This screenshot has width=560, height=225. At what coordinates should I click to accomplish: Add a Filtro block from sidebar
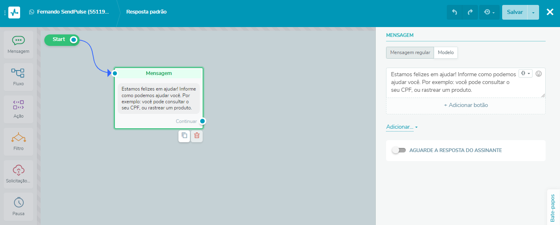pos(18,141)
